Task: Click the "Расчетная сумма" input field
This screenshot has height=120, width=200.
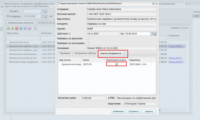Action: (94, 98)
